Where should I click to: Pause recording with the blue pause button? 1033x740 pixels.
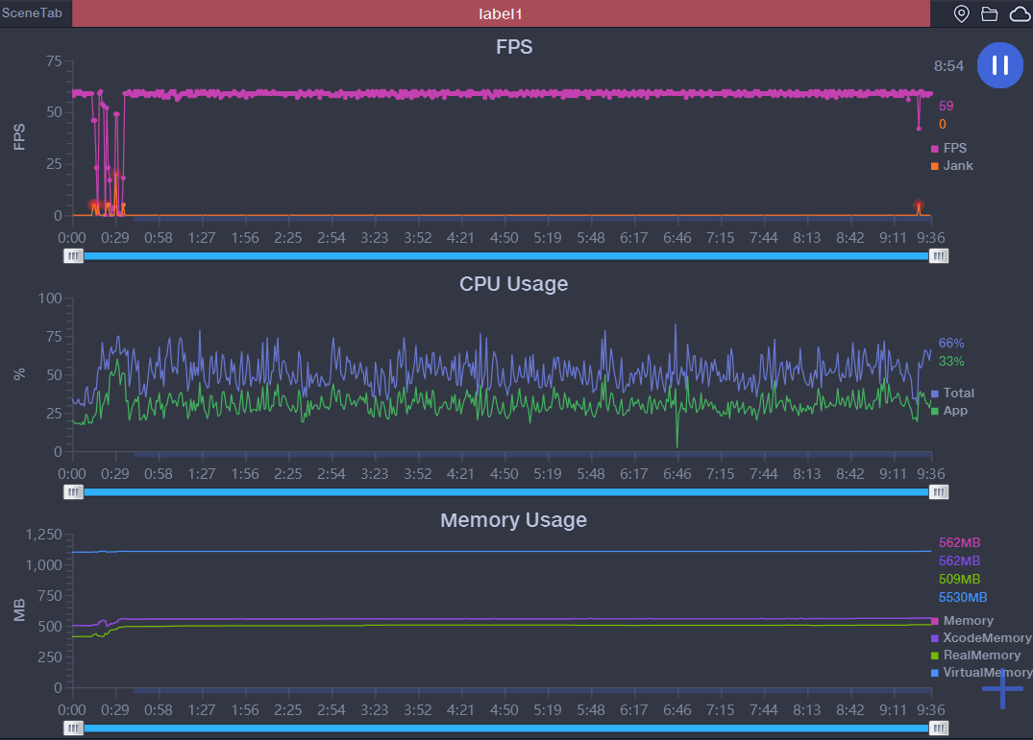tap(999, 65)
